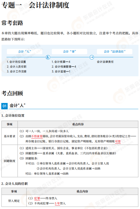Click diagram item 3. 会计工作交接
Screen dimensions: 140x209
pos(17,71)
